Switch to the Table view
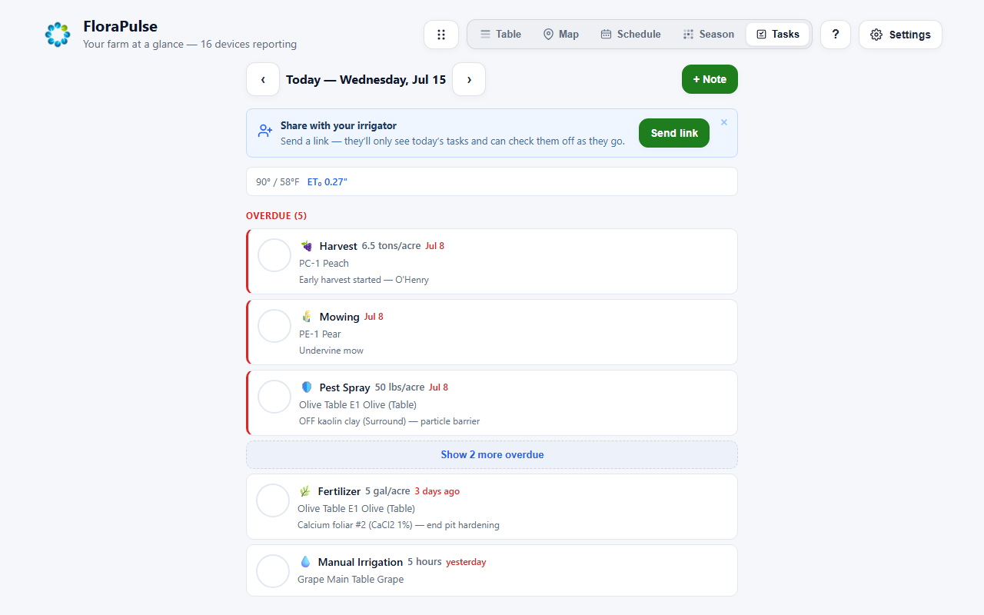The height and width of the screenshot is (615, 984). click(500, 35)
